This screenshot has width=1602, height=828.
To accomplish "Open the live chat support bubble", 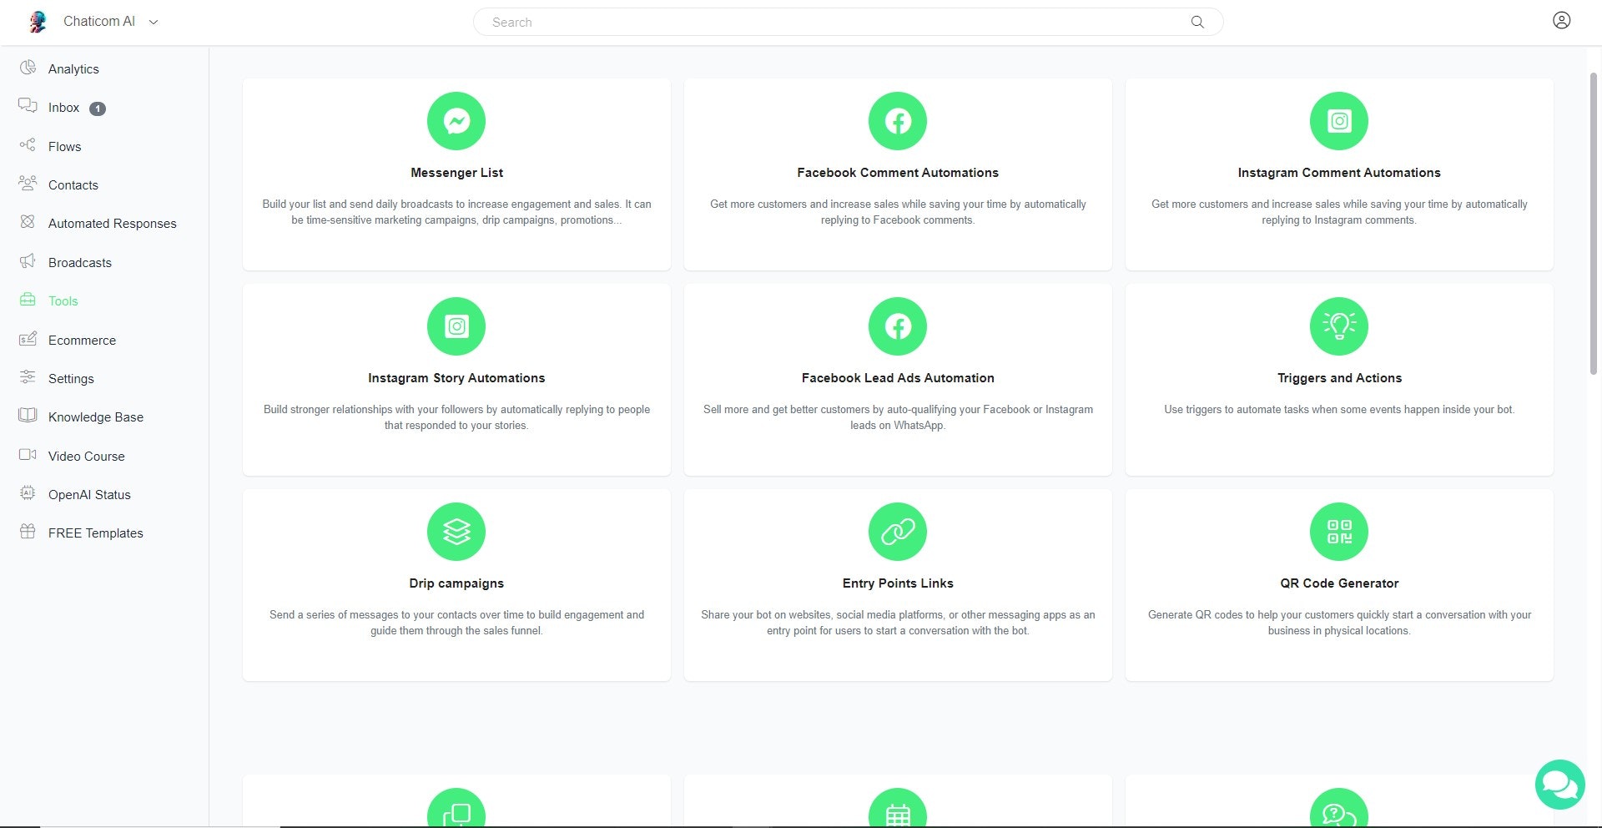I will pos(1559,785).
